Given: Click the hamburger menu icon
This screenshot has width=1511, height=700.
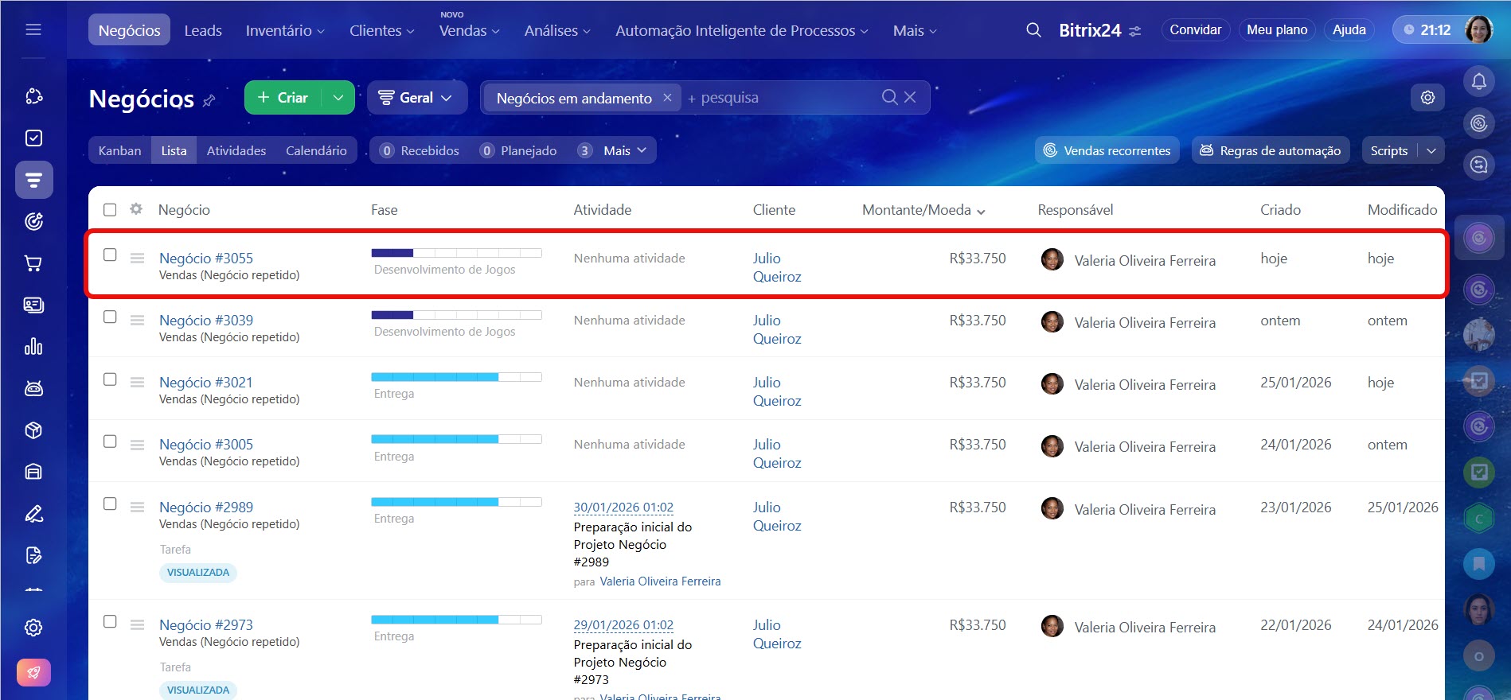Looking at the screenshot, I should pyautogui.click(x=33, y=30).
